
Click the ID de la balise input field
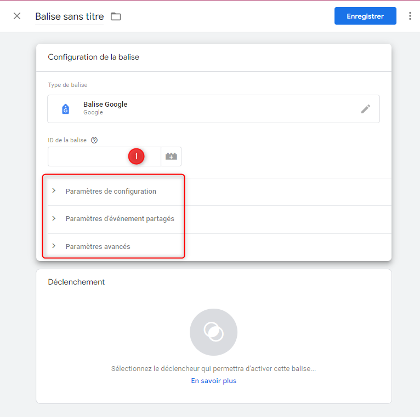coord(104,157)
